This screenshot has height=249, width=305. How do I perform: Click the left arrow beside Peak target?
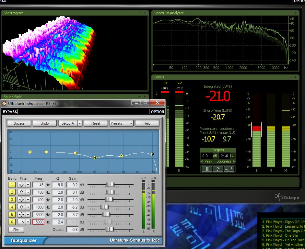coord(202,161)
